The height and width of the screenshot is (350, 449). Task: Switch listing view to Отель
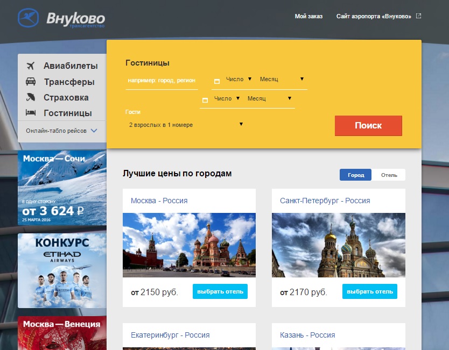(x=389, y=175)
